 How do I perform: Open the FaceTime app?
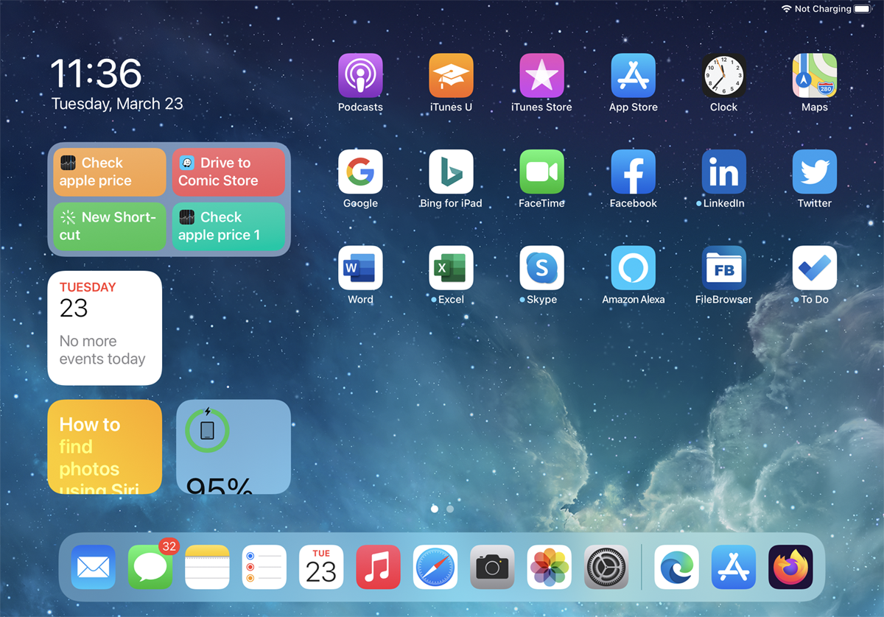tap(541, 172)
